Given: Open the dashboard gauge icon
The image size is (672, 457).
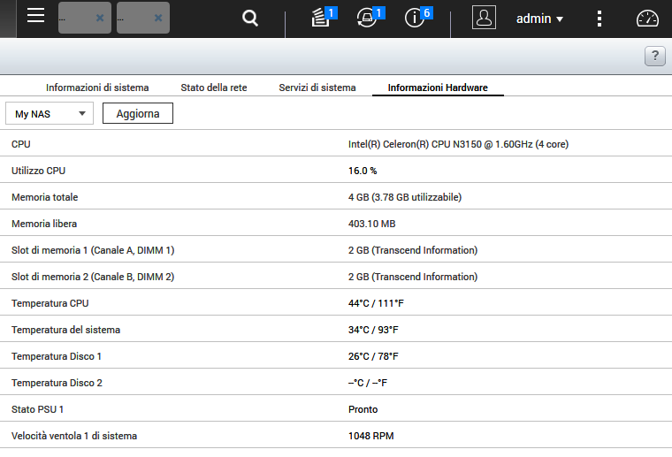Looking at the screenshot, I should coord(648,19).
